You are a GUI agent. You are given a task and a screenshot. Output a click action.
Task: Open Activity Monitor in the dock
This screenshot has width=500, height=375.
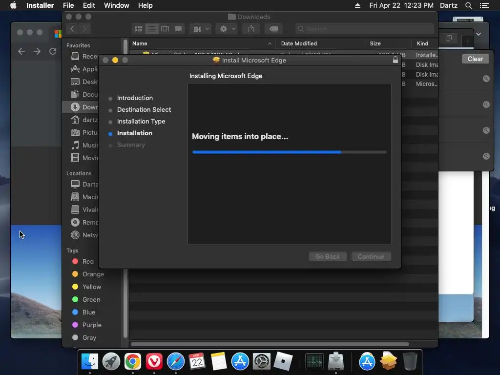pyautogui.click(x=314, y=361)
